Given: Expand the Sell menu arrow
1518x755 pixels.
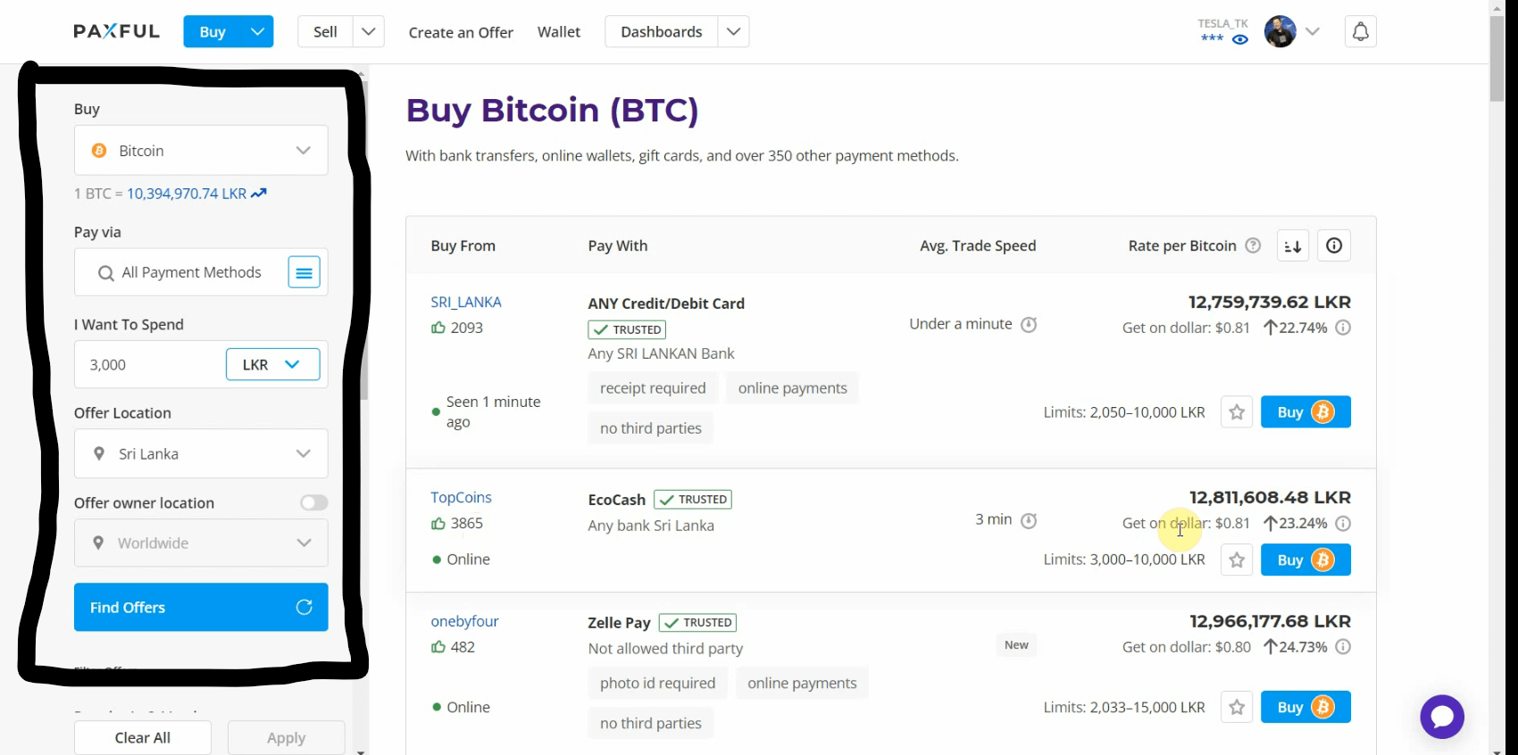Looking at the screenshot, I should coord(369,32).
